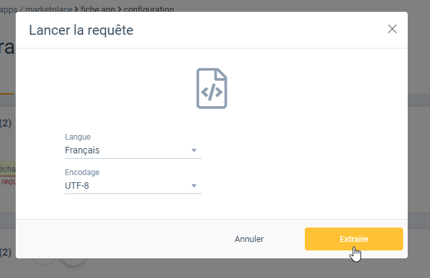This screenshot has width=430, height=278.
Task: Select configuration in the breadcrumb
Action: 149,10
